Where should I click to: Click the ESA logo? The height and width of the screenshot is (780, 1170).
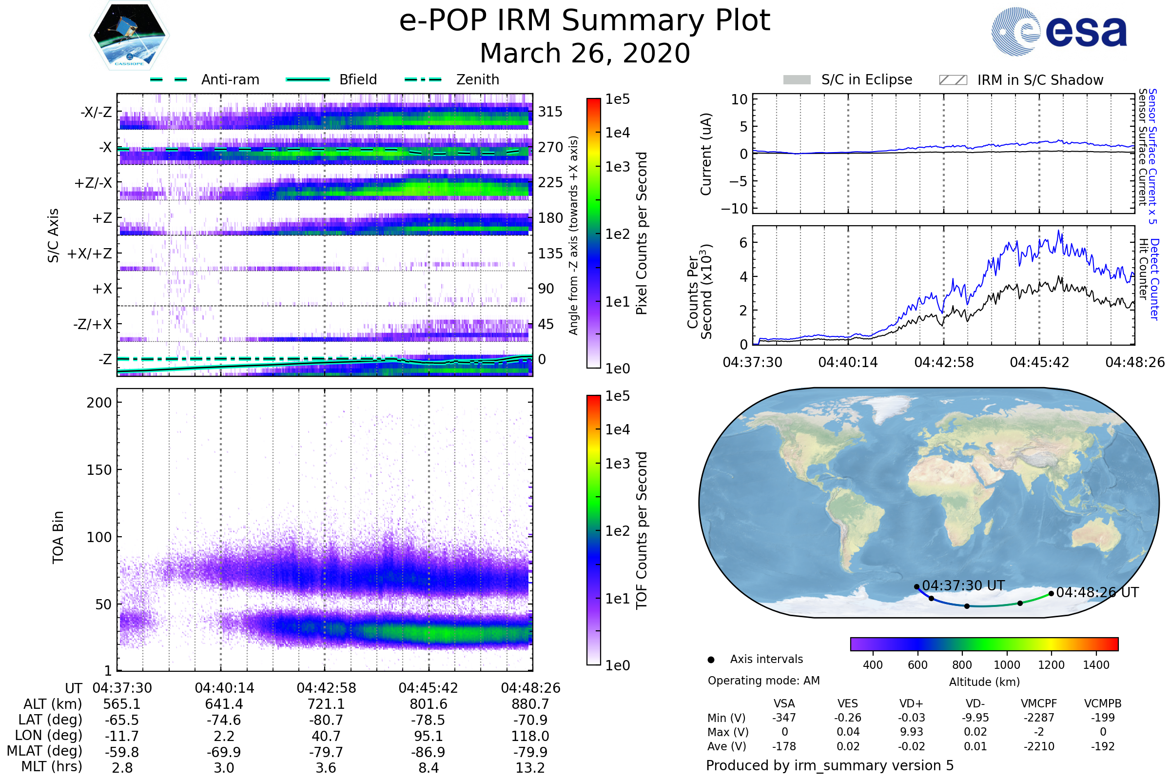point(1058,32)
